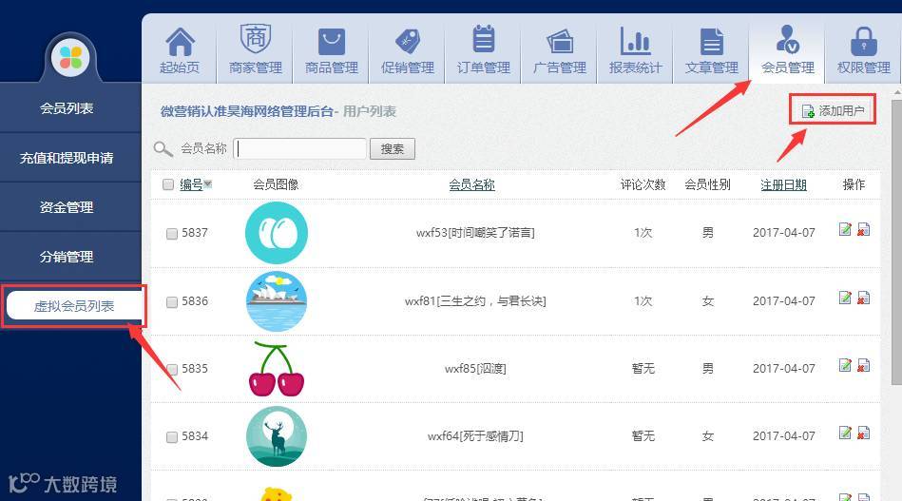Viewport: 902px width, 501px height.
Task: Click 女 gender cell of member 5834
Action: tap(707, 436)
